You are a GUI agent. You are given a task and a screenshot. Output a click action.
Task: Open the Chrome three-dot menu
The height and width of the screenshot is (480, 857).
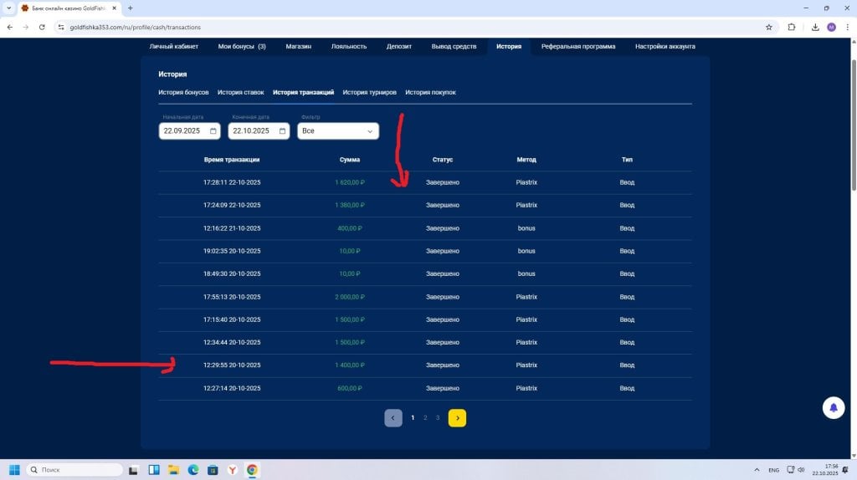click(848, 27)
